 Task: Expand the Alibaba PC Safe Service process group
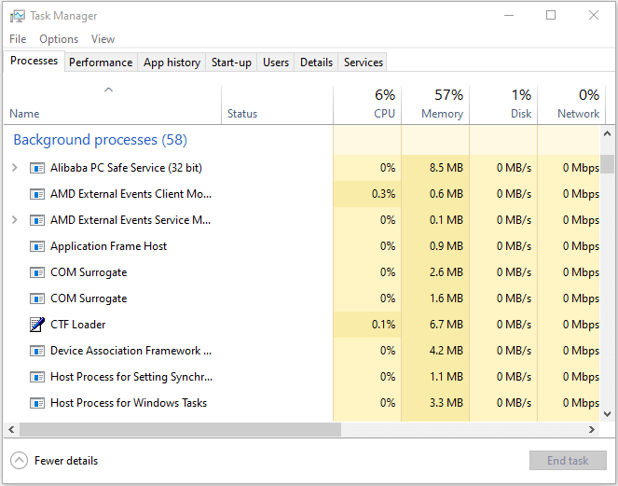(x=15, y=168)
